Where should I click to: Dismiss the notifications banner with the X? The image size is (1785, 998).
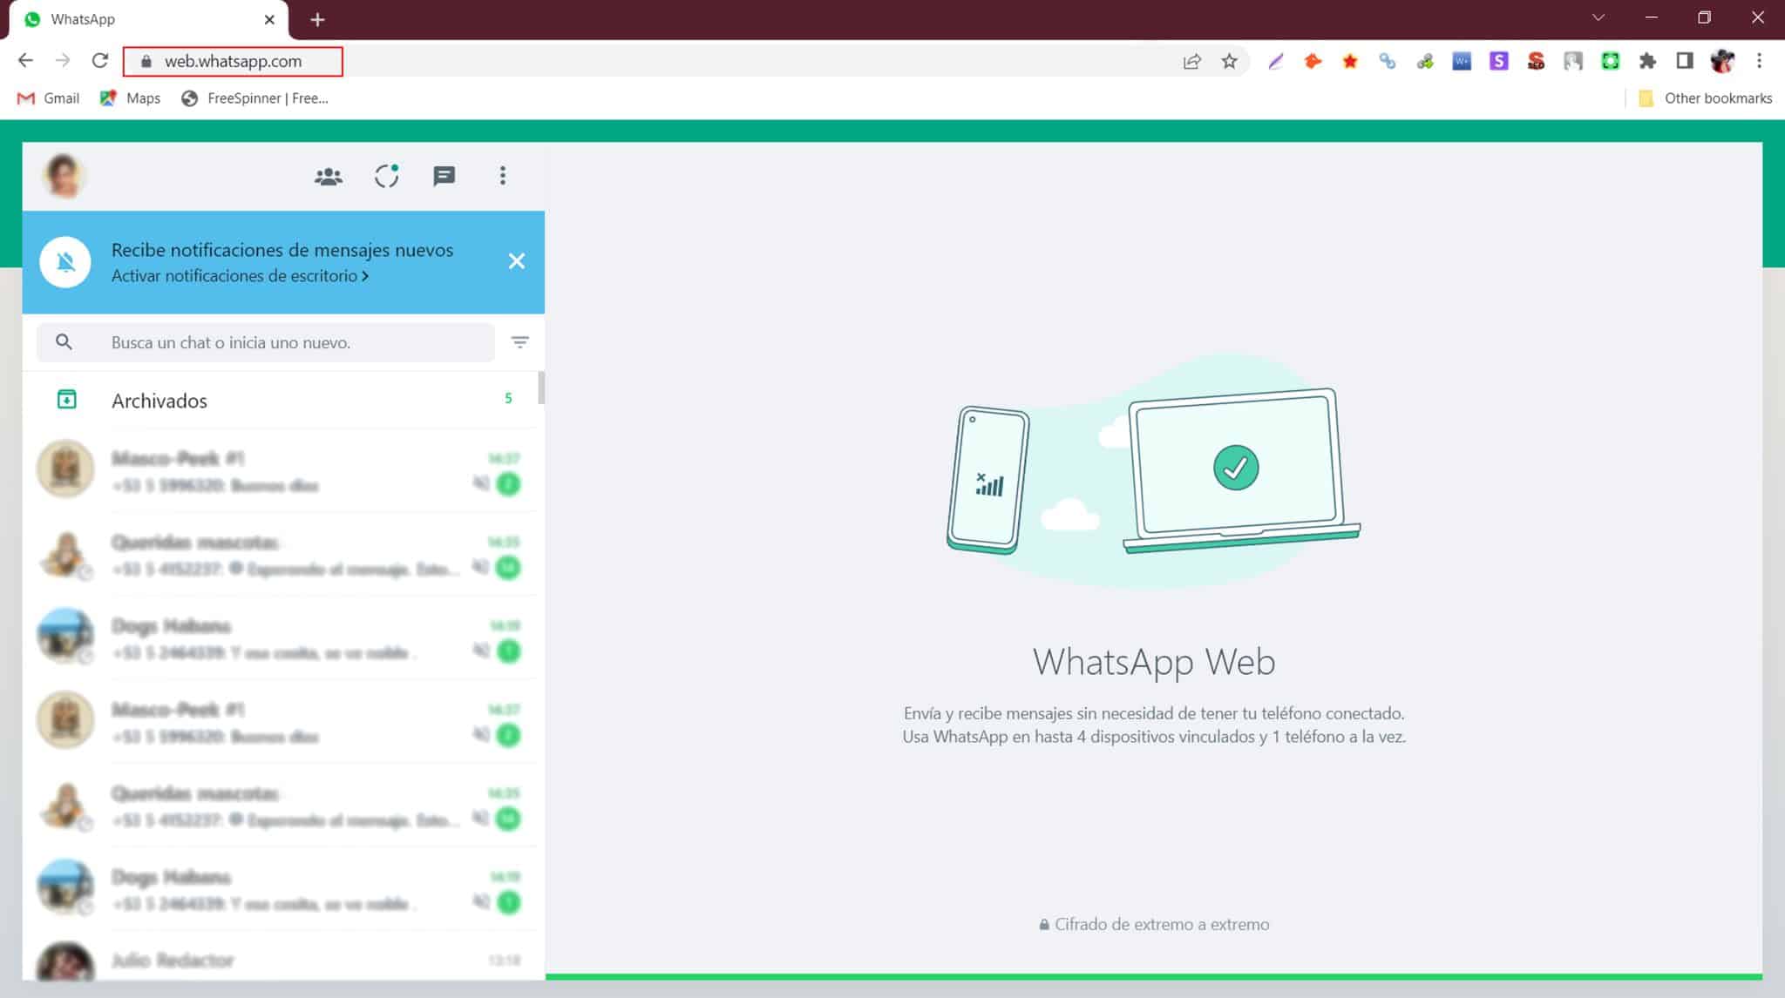[x=517, y=260]
